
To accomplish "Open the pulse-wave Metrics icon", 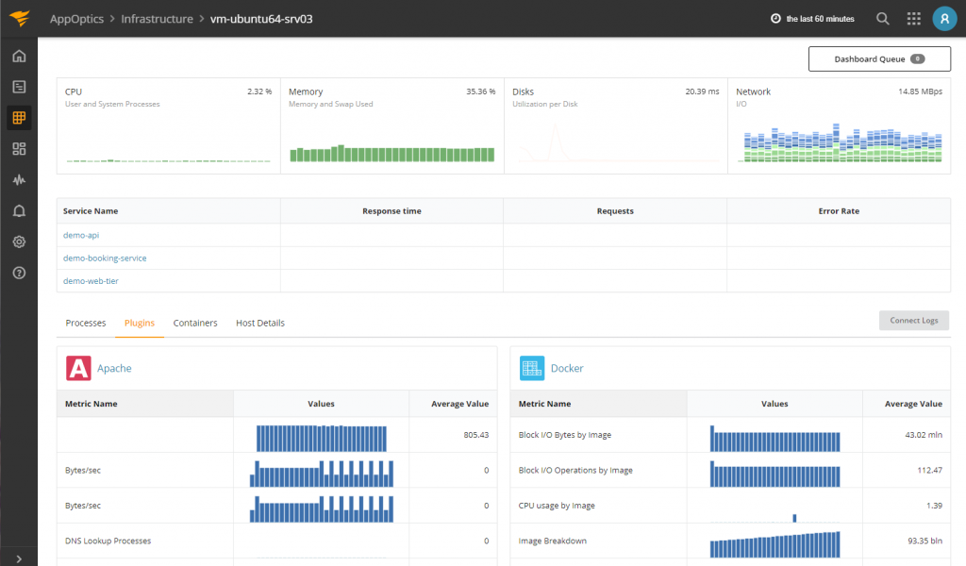I will (x=19, y=180).
